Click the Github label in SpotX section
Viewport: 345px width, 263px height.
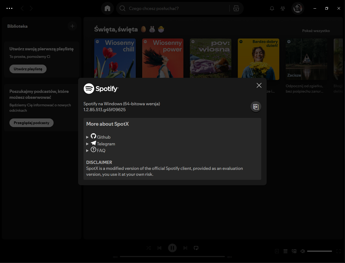point(104,137)
